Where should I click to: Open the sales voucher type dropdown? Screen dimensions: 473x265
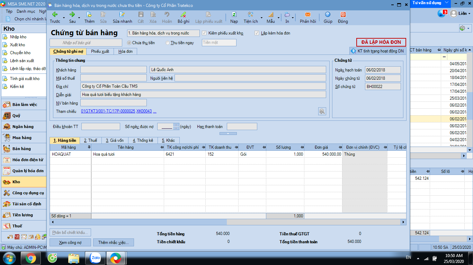tap(163, 33)
